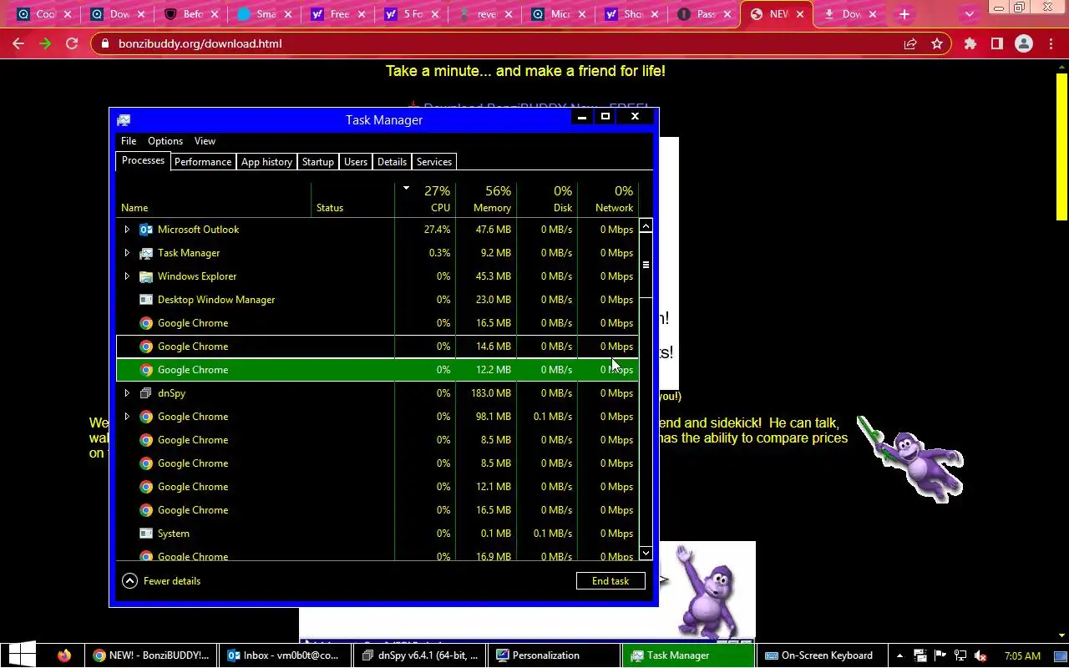Open the Action Center flag tray icon
1069x668 pixels.
pos(940,655)
